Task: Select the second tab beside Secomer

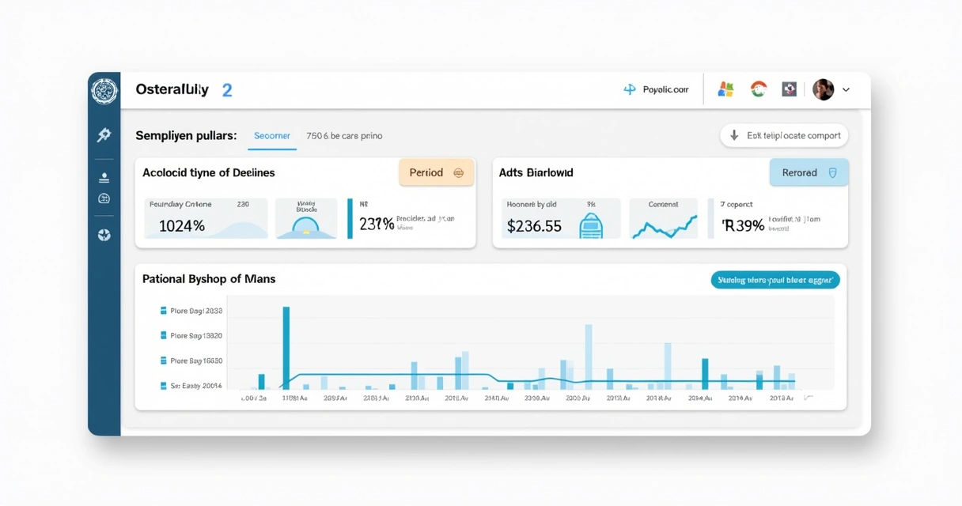Action: 343,135
